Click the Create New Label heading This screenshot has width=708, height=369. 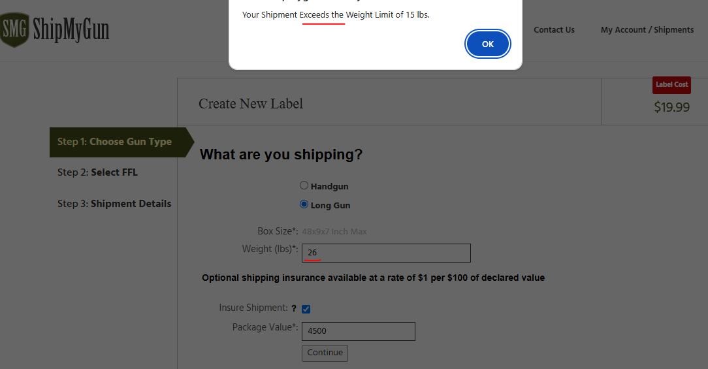pyautogui.click(x=251, y=103)
